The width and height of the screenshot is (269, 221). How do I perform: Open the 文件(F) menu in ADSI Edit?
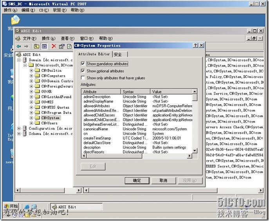click(x=29, y=38)
